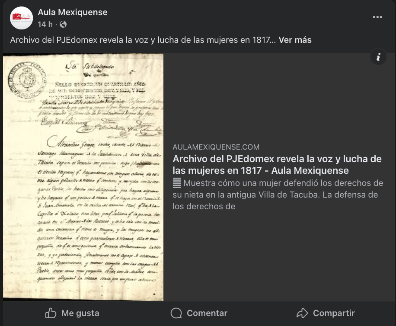Viewport: 396px width, 326px height.
Task: Click the link info 'i' icon
Action: 378,57
